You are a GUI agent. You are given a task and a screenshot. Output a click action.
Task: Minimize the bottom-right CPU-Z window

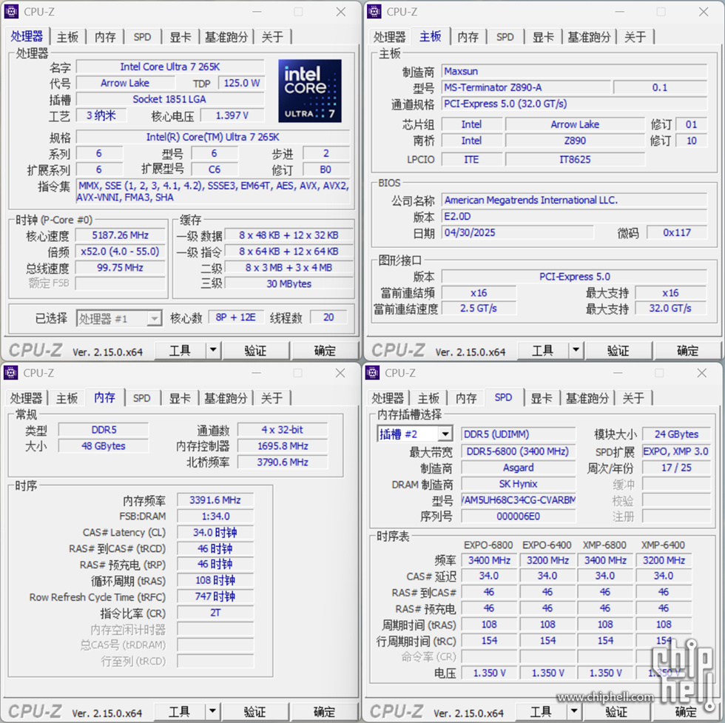pos(618,373)
